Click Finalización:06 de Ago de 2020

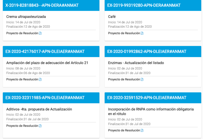click(28, 73)
